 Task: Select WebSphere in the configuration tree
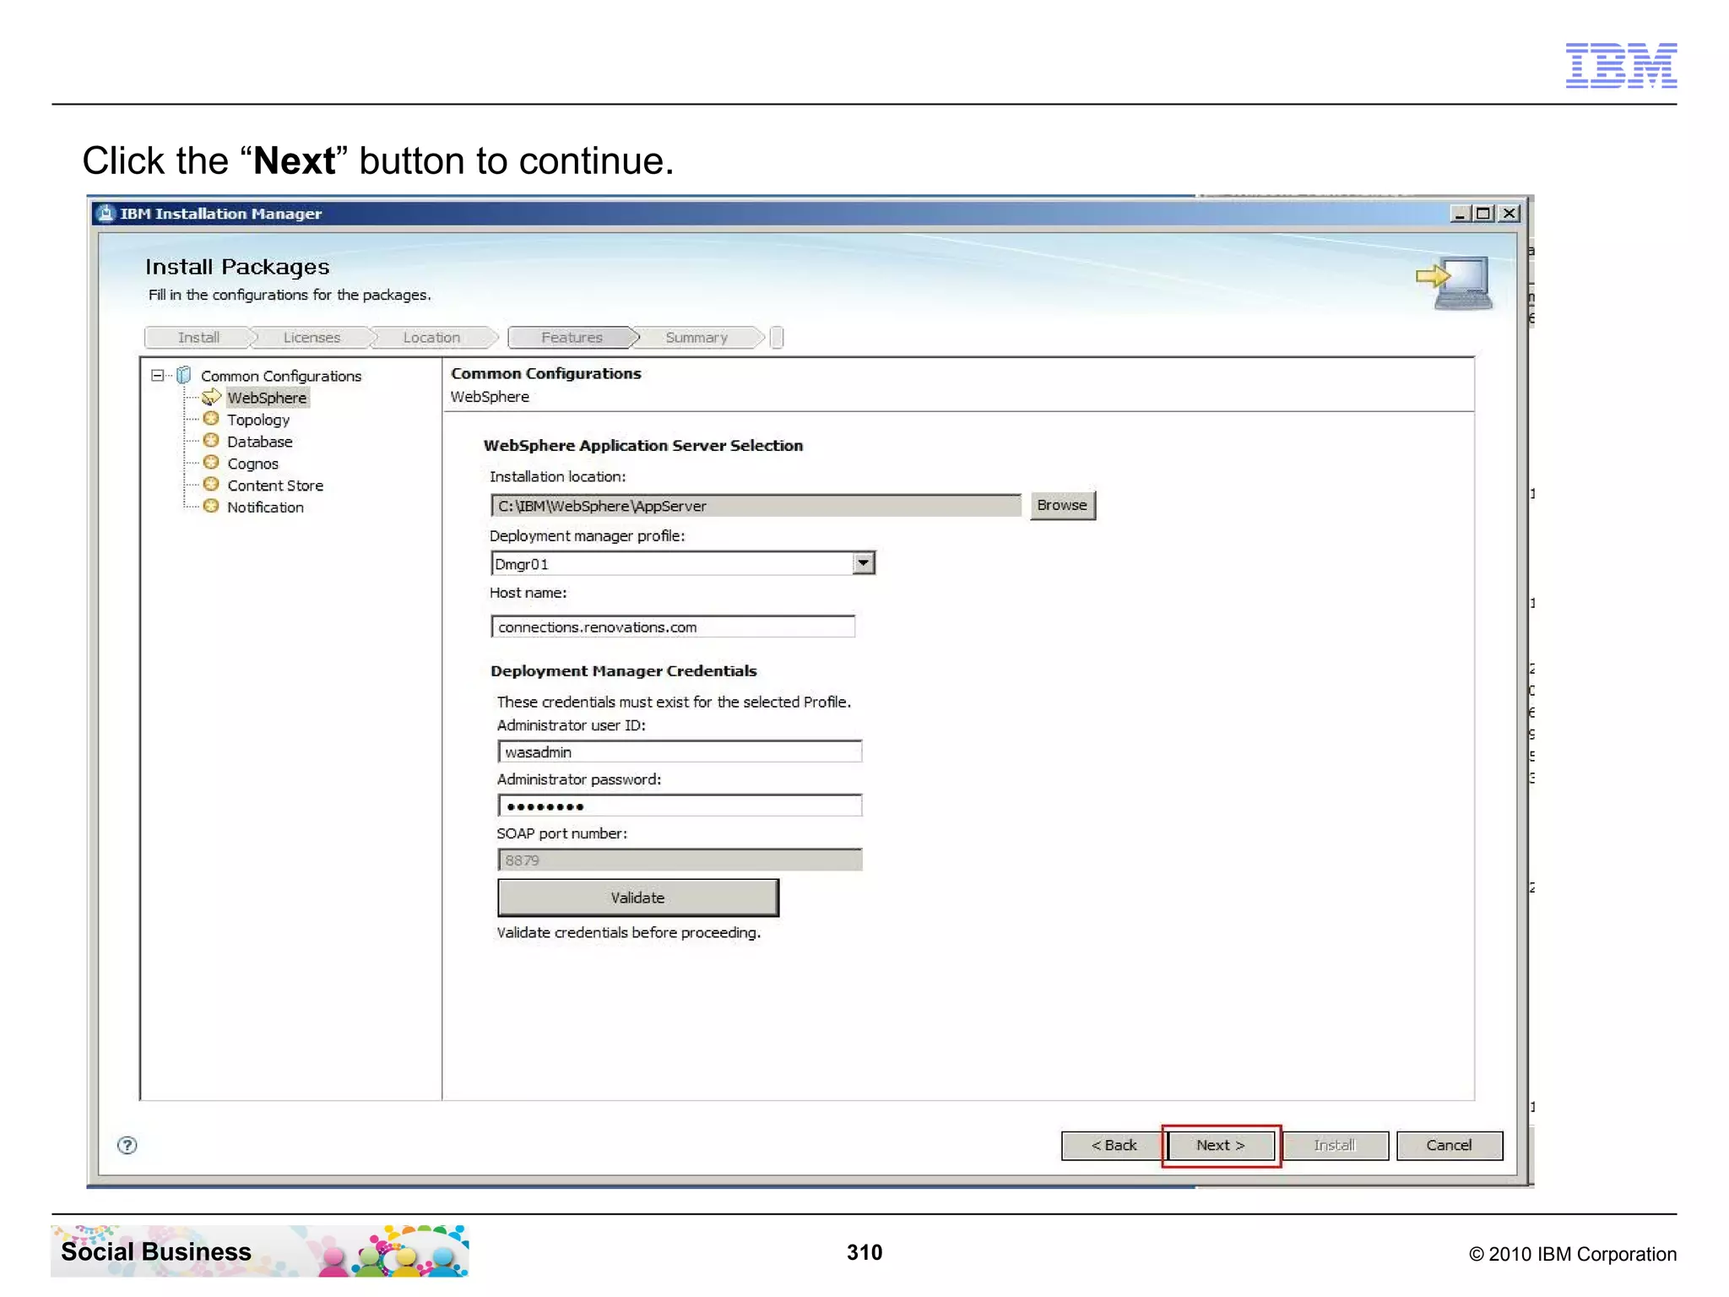coord(267,398)
